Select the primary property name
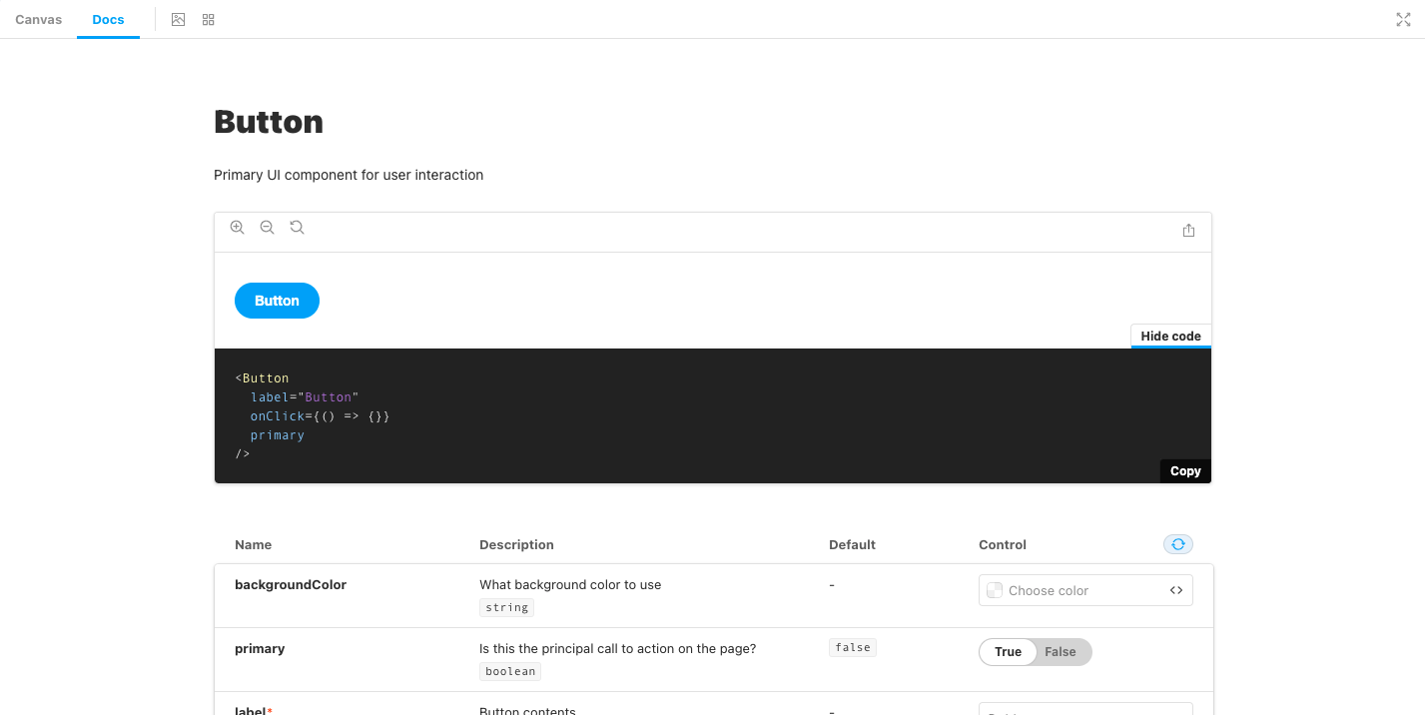1425x715 pixels. (260, 649)
